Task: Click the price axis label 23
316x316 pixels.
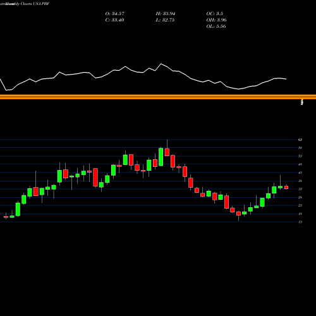Action: click(300, 205)
